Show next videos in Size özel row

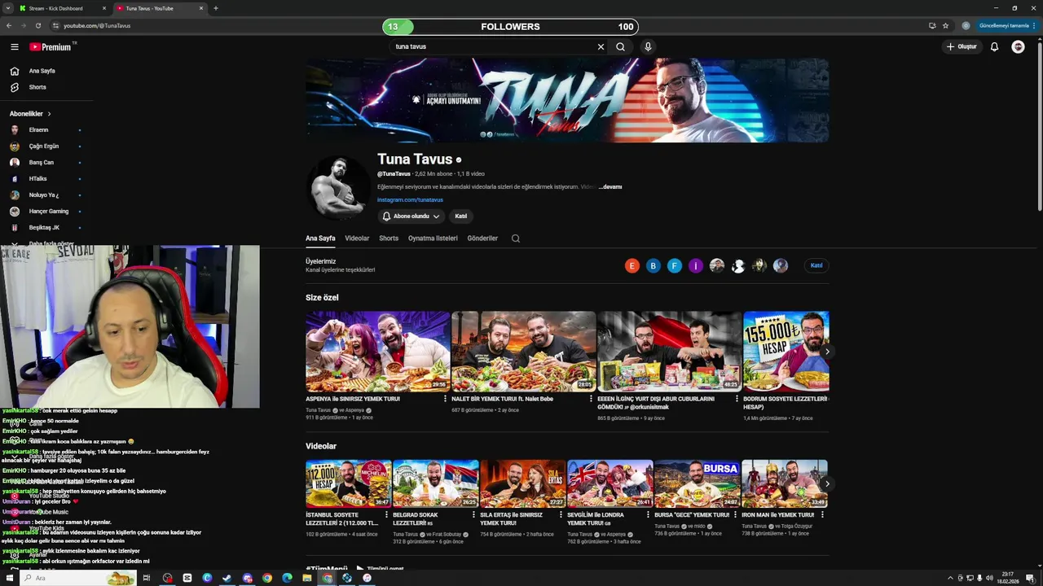(x=827, y=352)
